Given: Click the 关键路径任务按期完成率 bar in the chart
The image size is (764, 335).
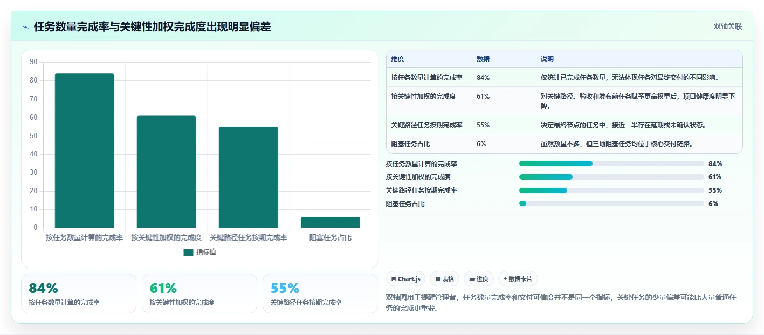Looking at the screenshot, I should click(x=248, y=177).
